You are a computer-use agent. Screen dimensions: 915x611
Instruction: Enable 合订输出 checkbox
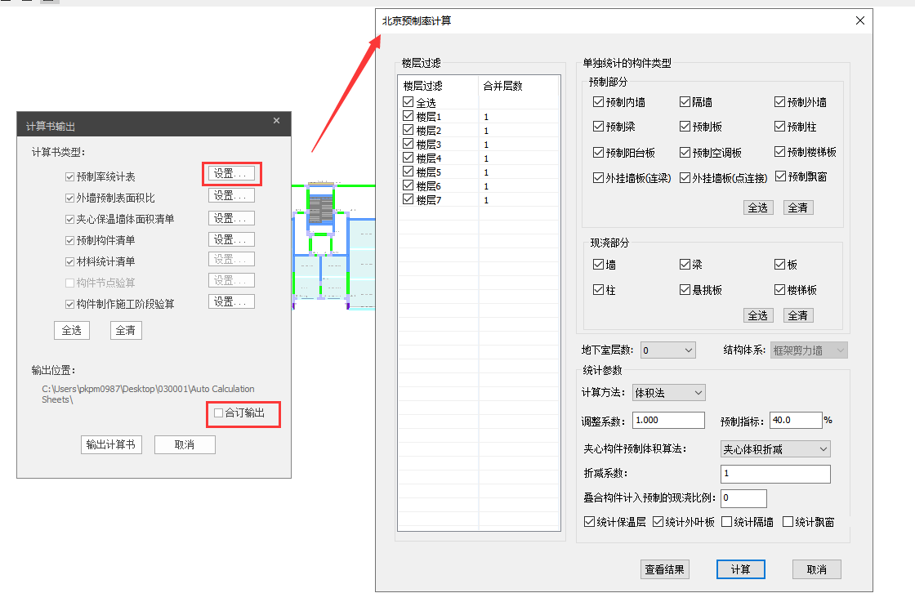coord(218,413)
